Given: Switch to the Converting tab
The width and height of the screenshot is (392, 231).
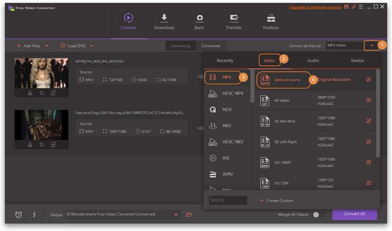Looking at the screenshot, I should click(180, 46).
